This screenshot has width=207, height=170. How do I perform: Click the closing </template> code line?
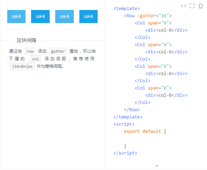[128, 117]
